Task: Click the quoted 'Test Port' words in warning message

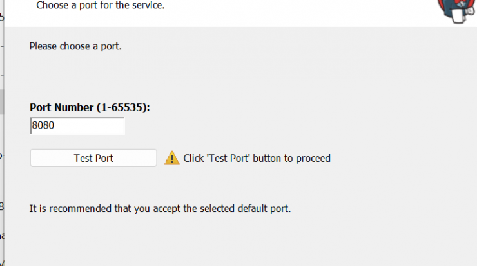Action: click(228, 158)
